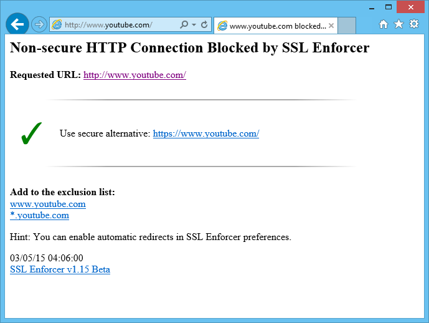Image resolution: width=429 pixels, height=323 pixels.
Task: Add *.youtube.com to the exclusion list
Action: tap(39, 215)
